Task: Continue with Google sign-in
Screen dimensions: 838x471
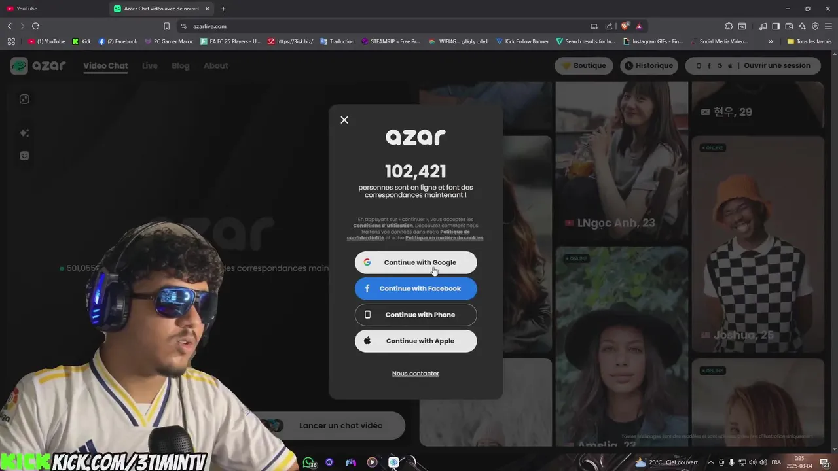Action: (416, 262)
